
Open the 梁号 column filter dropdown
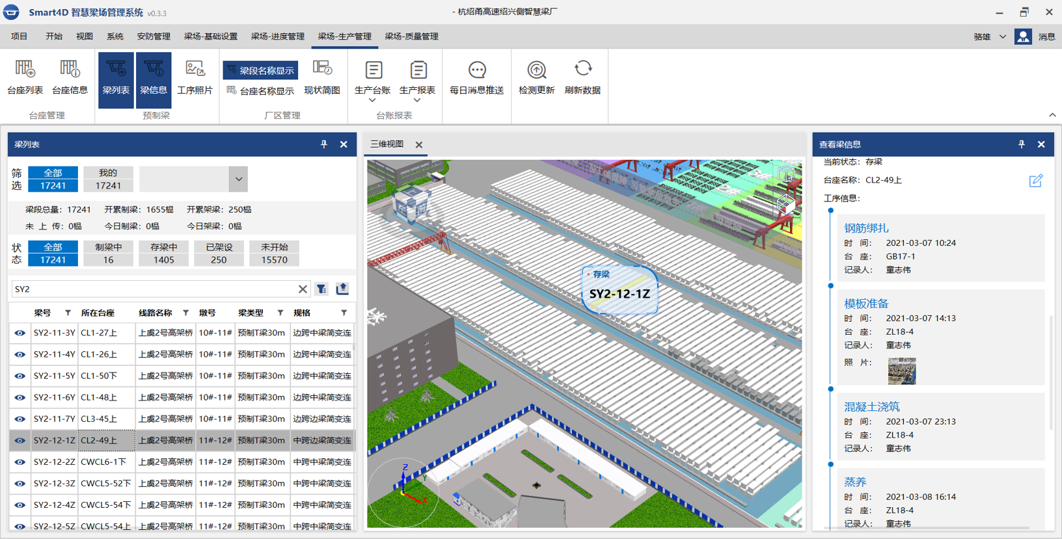click(68, 313)
